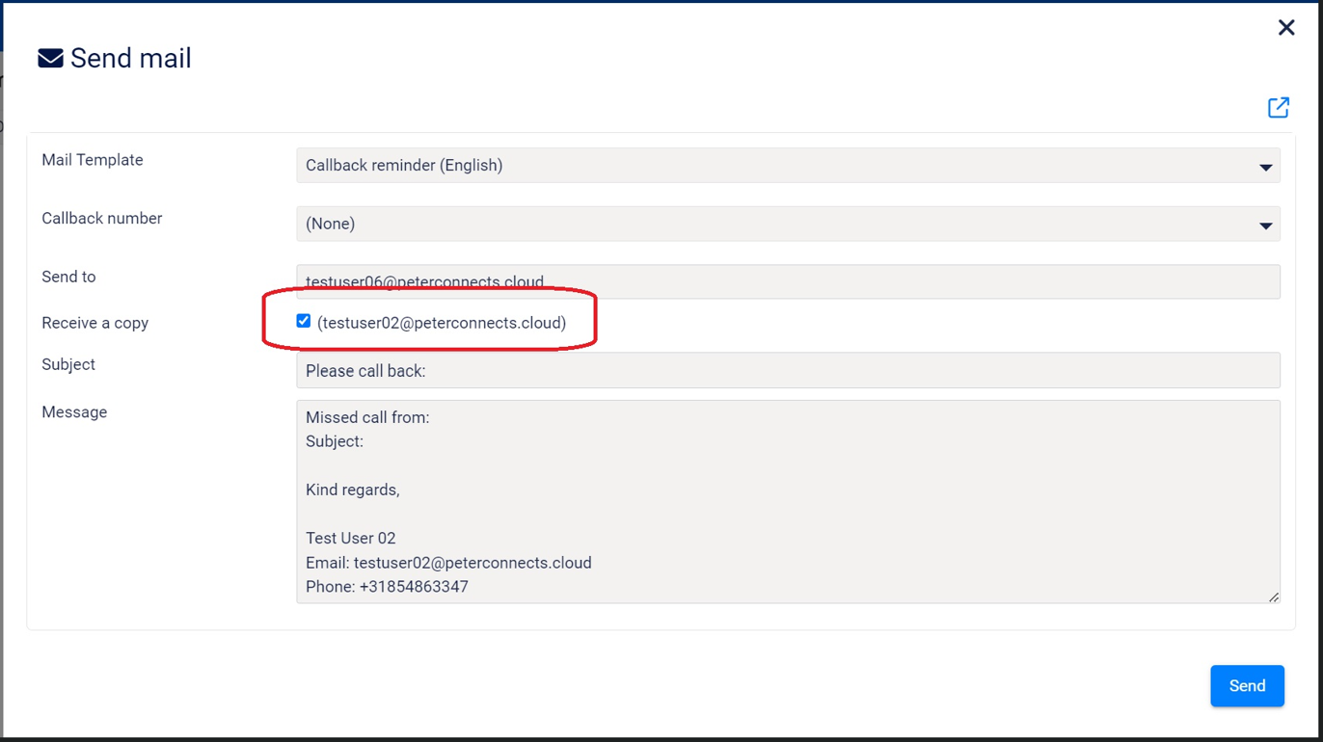Uncheck the Receive a copy checkbox

click(x=304, y=321)
